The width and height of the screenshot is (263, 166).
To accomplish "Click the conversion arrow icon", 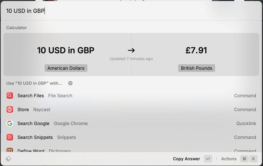I will (131, 50).
